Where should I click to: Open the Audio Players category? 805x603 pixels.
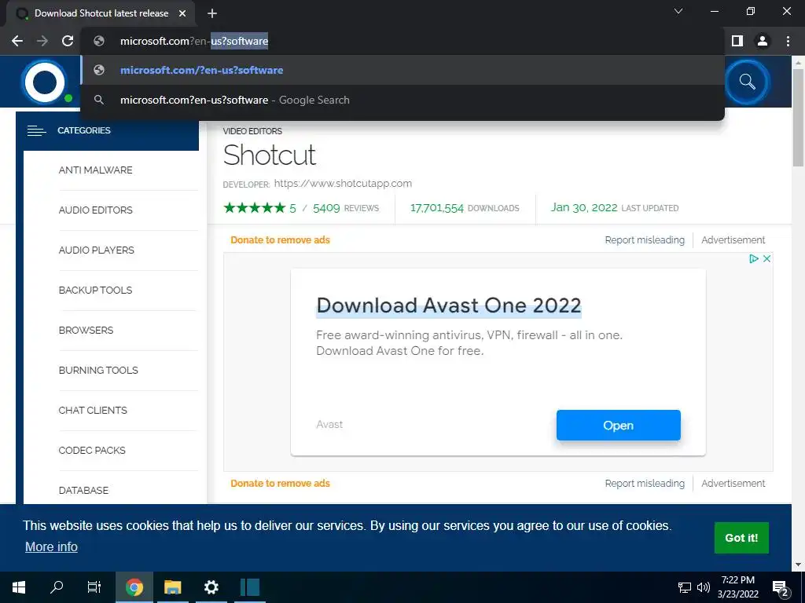pyautogui.click(x=97, y=250)
